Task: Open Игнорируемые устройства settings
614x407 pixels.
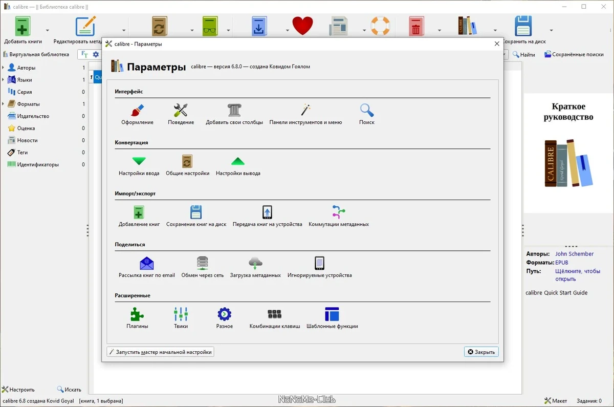Action: 319,267
